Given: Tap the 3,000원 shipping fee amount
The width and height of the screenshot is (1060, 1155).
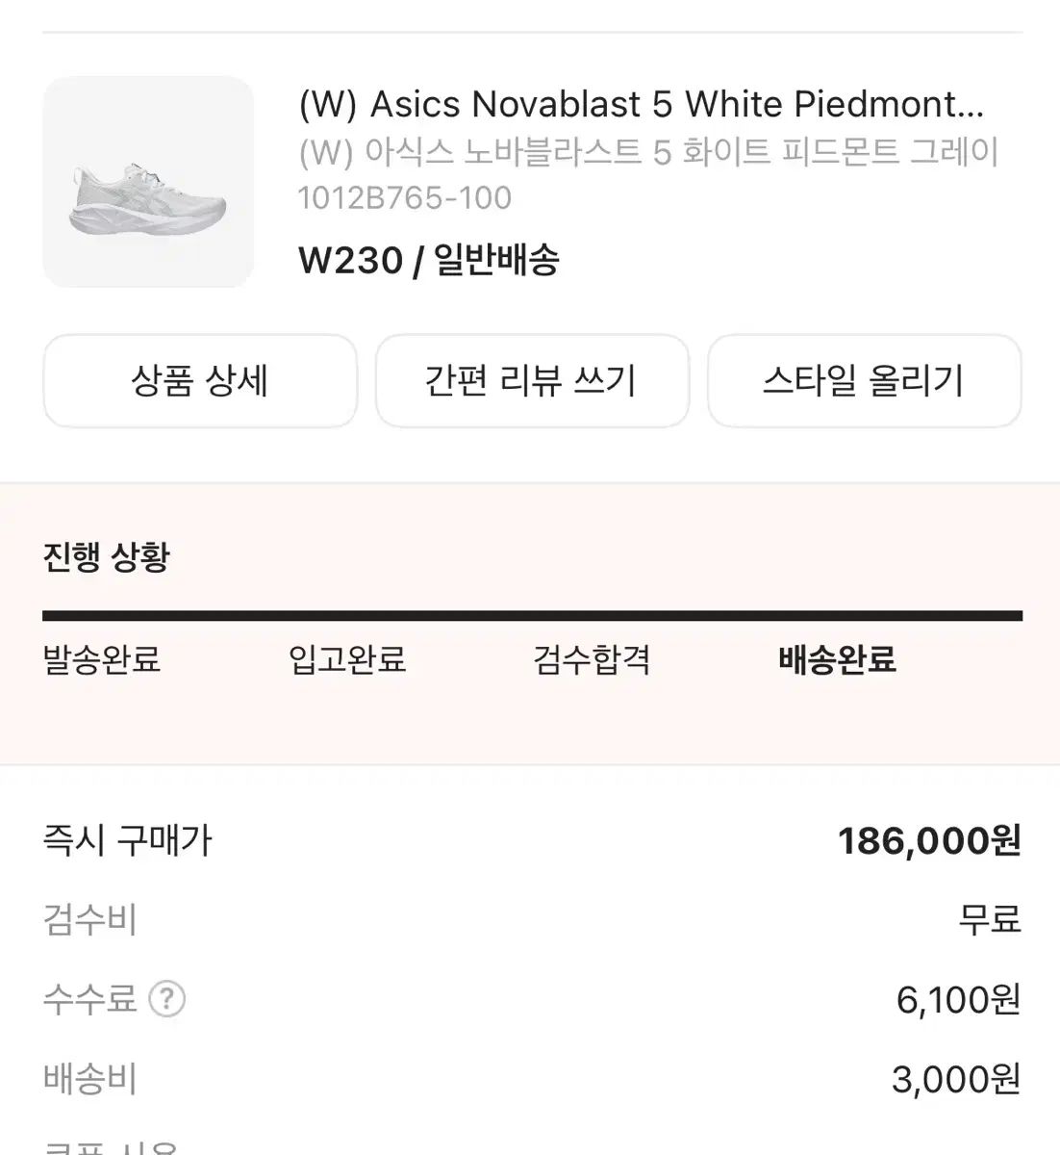Looking at the screenshot, I should tap(955, 1080).
